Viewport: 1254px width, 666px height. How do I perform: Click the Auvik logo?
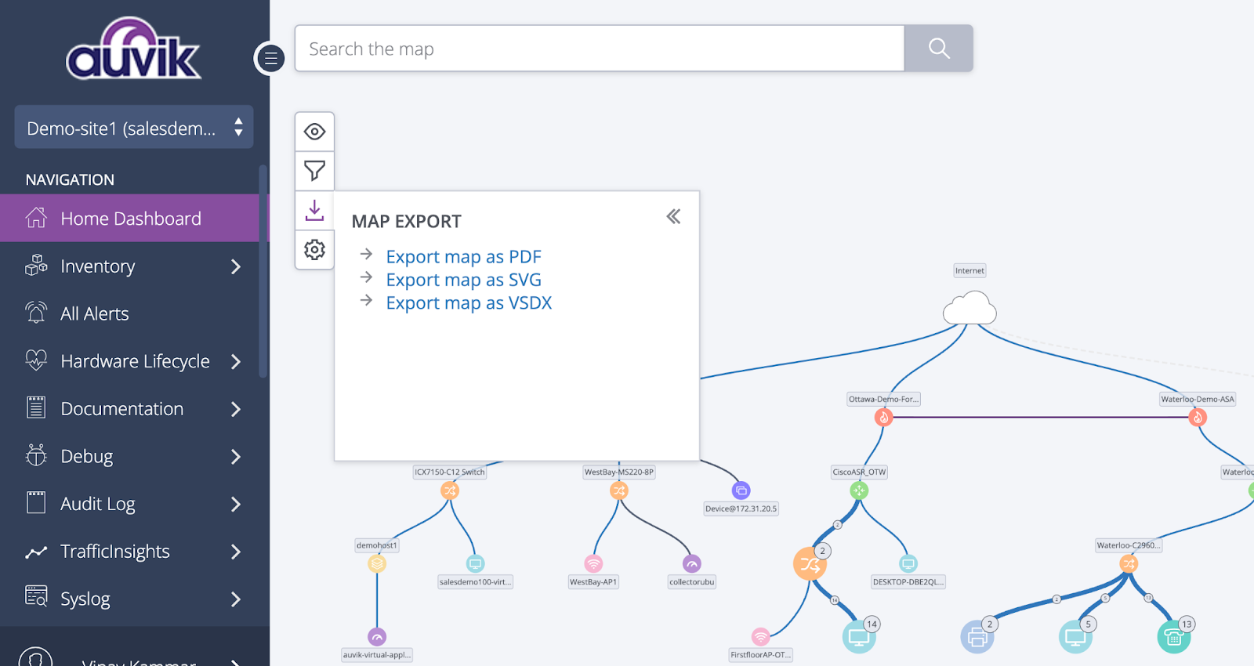point(133,49)
